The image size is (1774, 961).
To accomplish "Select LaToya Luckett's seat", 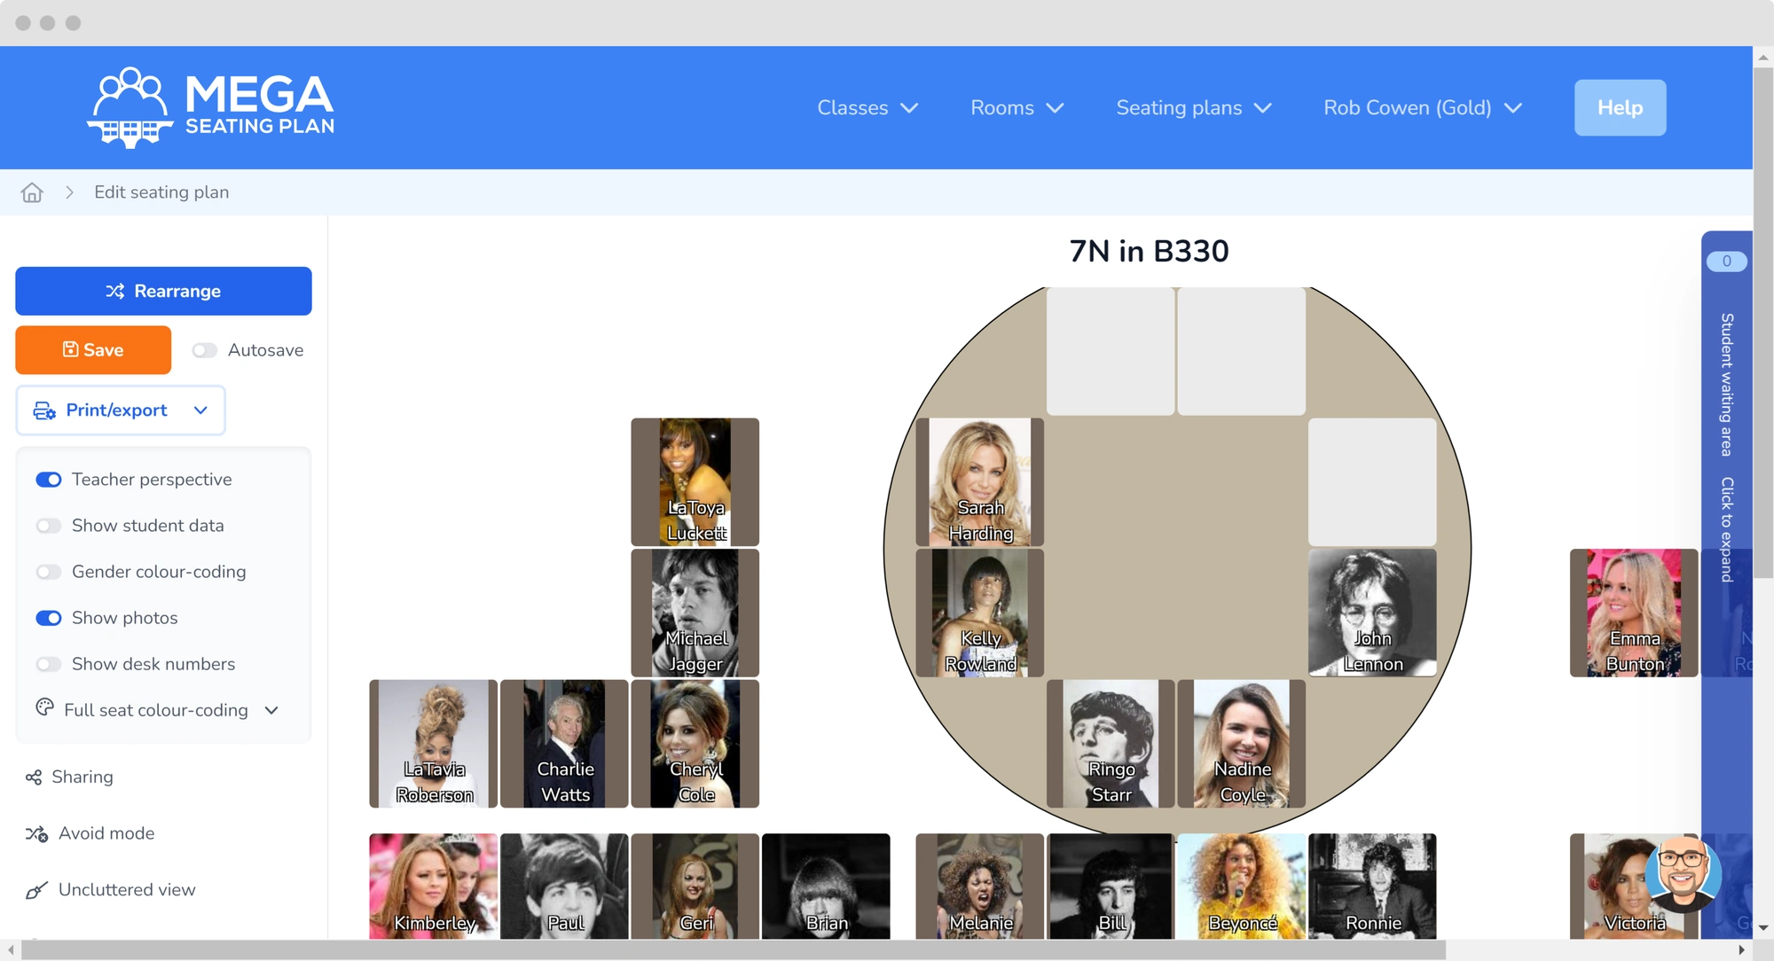I will tap(695, 482).
